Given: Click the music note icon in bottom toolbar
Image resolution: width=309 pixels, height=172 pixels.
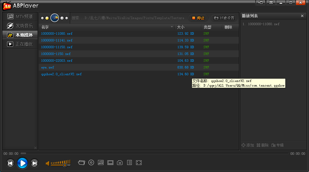Looking at the screenshot, I should 101,162.
